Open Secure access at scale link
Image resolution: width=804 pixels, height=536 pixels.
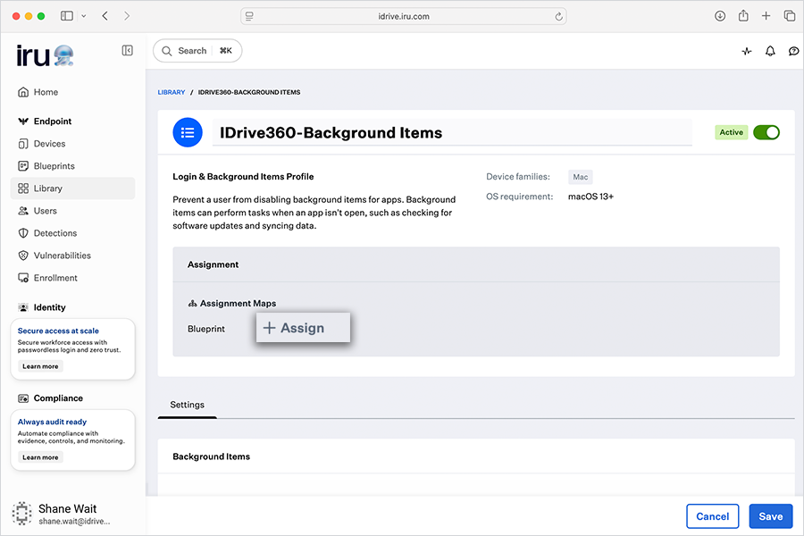(x=58, y=331)
